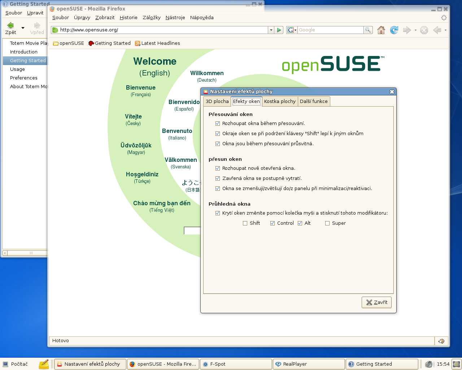The image size is (462, 370).
Task: Switch to openSUSE Firefox taskbar entry
Action: coord(163,364)
